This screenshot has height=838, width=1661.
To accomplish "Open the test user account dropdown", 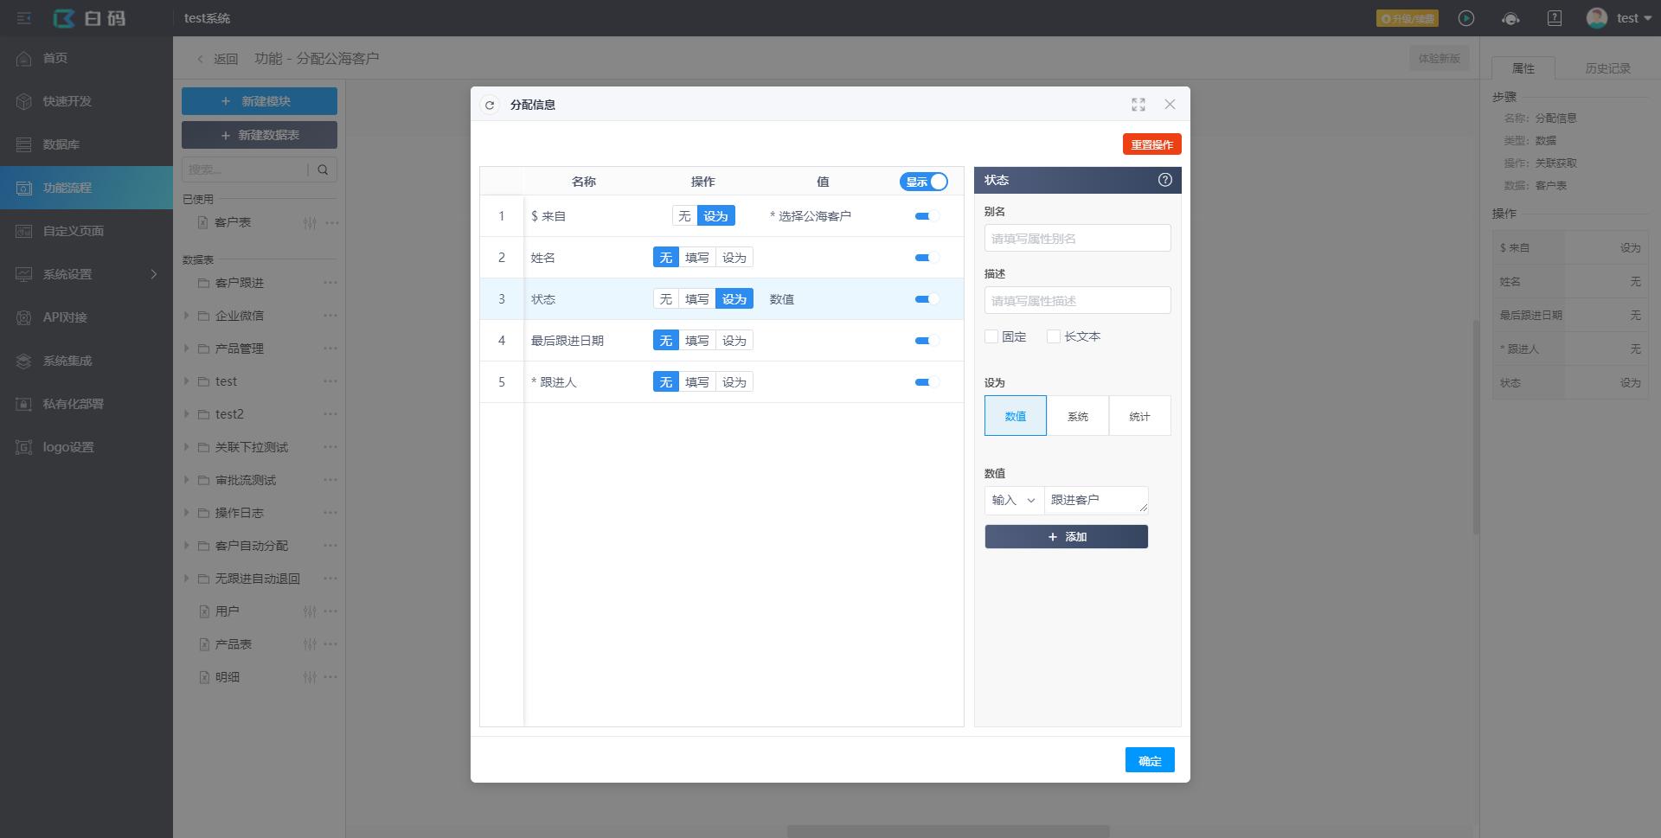I will coord(1619,18).
